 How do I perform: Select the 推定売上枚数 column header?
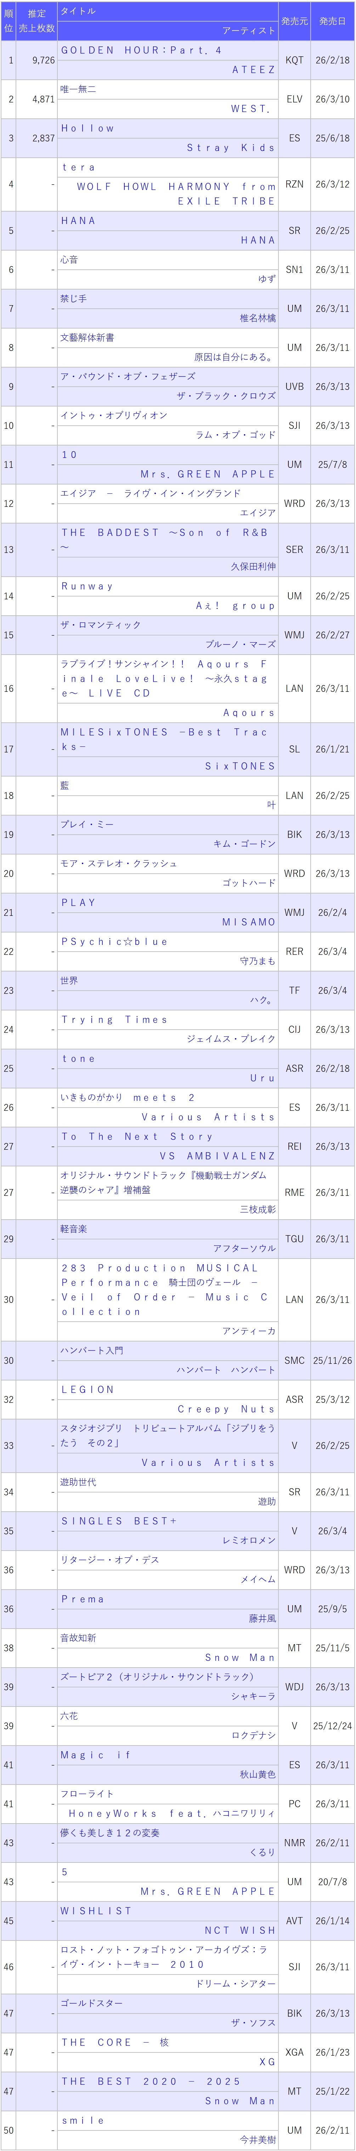click(37, 21)
